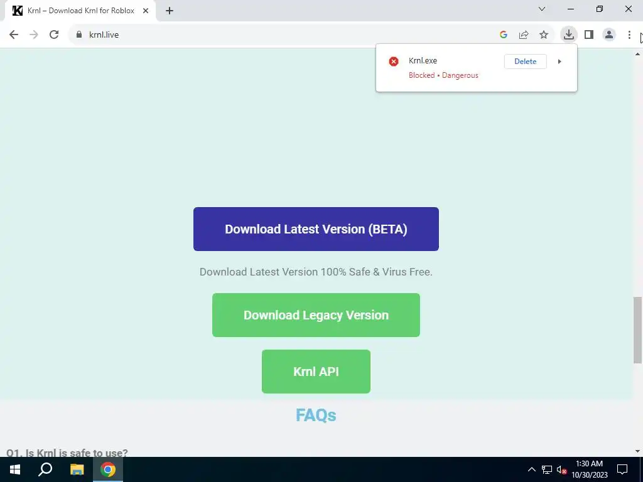Click the page vertical scrollbar thumb
The width and height of the screenshot is (643, 482).
(637, 330)
